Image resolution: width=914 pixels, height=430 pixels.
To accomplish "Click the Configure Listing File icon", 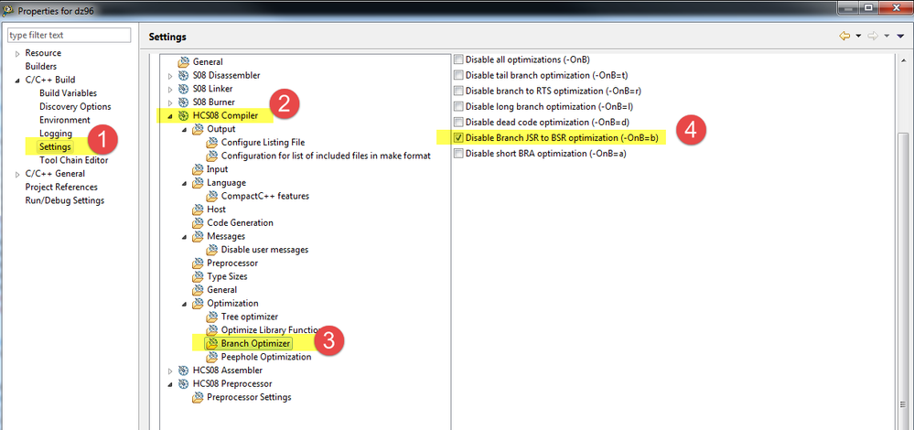I will pos(212,142).
